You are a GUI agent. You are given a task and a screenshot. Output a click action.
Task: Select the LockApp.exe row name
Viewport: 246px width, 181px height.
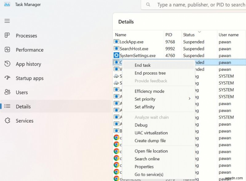tap(132, 42)
